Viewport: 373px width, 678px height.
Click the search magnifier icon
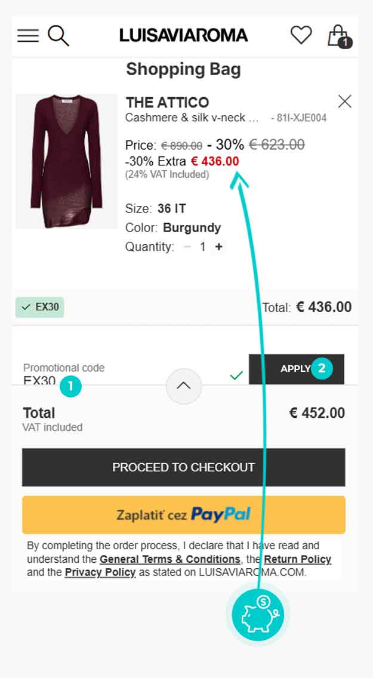tap(58, 36)
